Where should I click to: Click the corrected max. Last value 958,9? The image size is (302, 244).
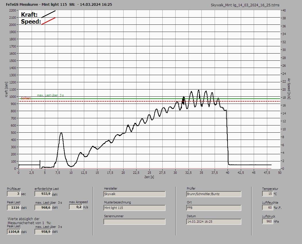coord(43,232)
